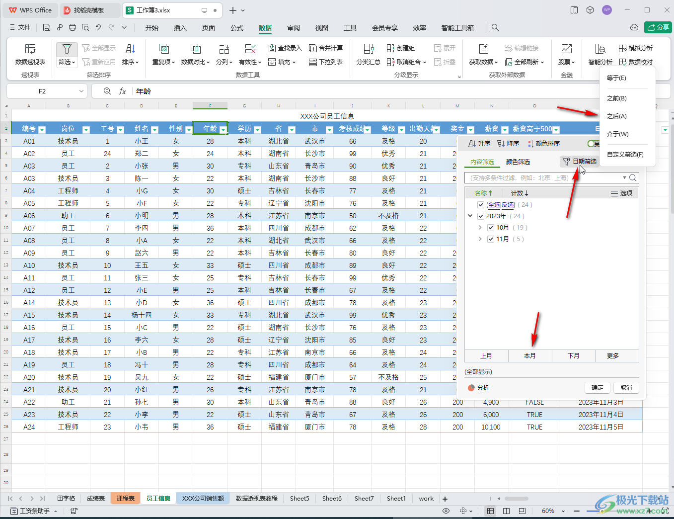This screenshot has height=519, width=674.
Task: Click the 确定 button
Action: click(598, 388)
